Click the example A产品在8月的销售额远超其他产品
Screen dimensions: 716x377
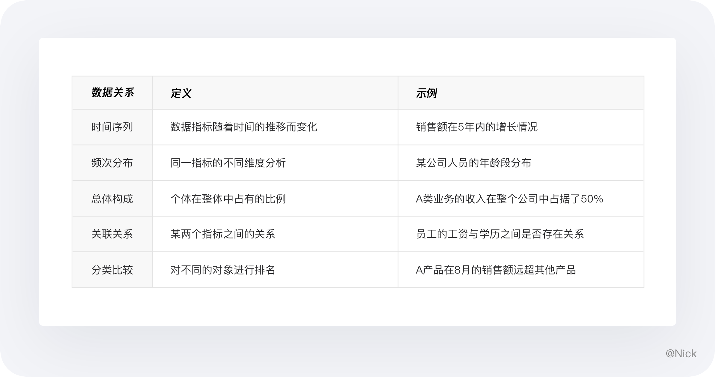(496, 270)
